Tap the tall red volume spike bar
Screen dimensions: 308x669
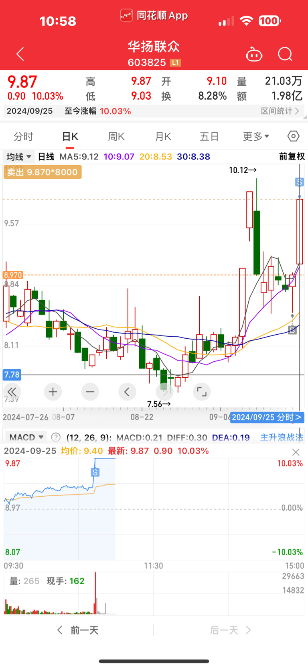(x=95, y=593)
